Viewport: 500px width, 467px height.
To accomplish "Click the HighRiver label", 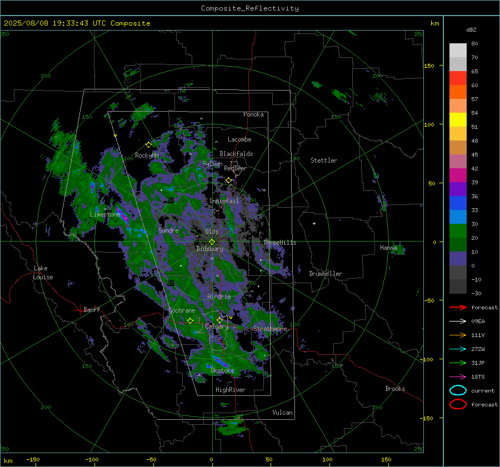I will click(231, 390).
